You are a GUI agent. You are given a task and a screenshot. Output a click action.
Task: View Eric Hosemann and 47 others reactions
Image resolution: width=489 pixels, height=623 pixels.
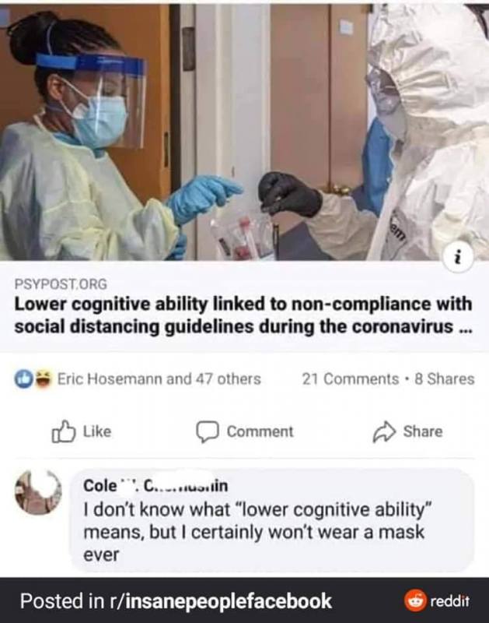(159, 378)
